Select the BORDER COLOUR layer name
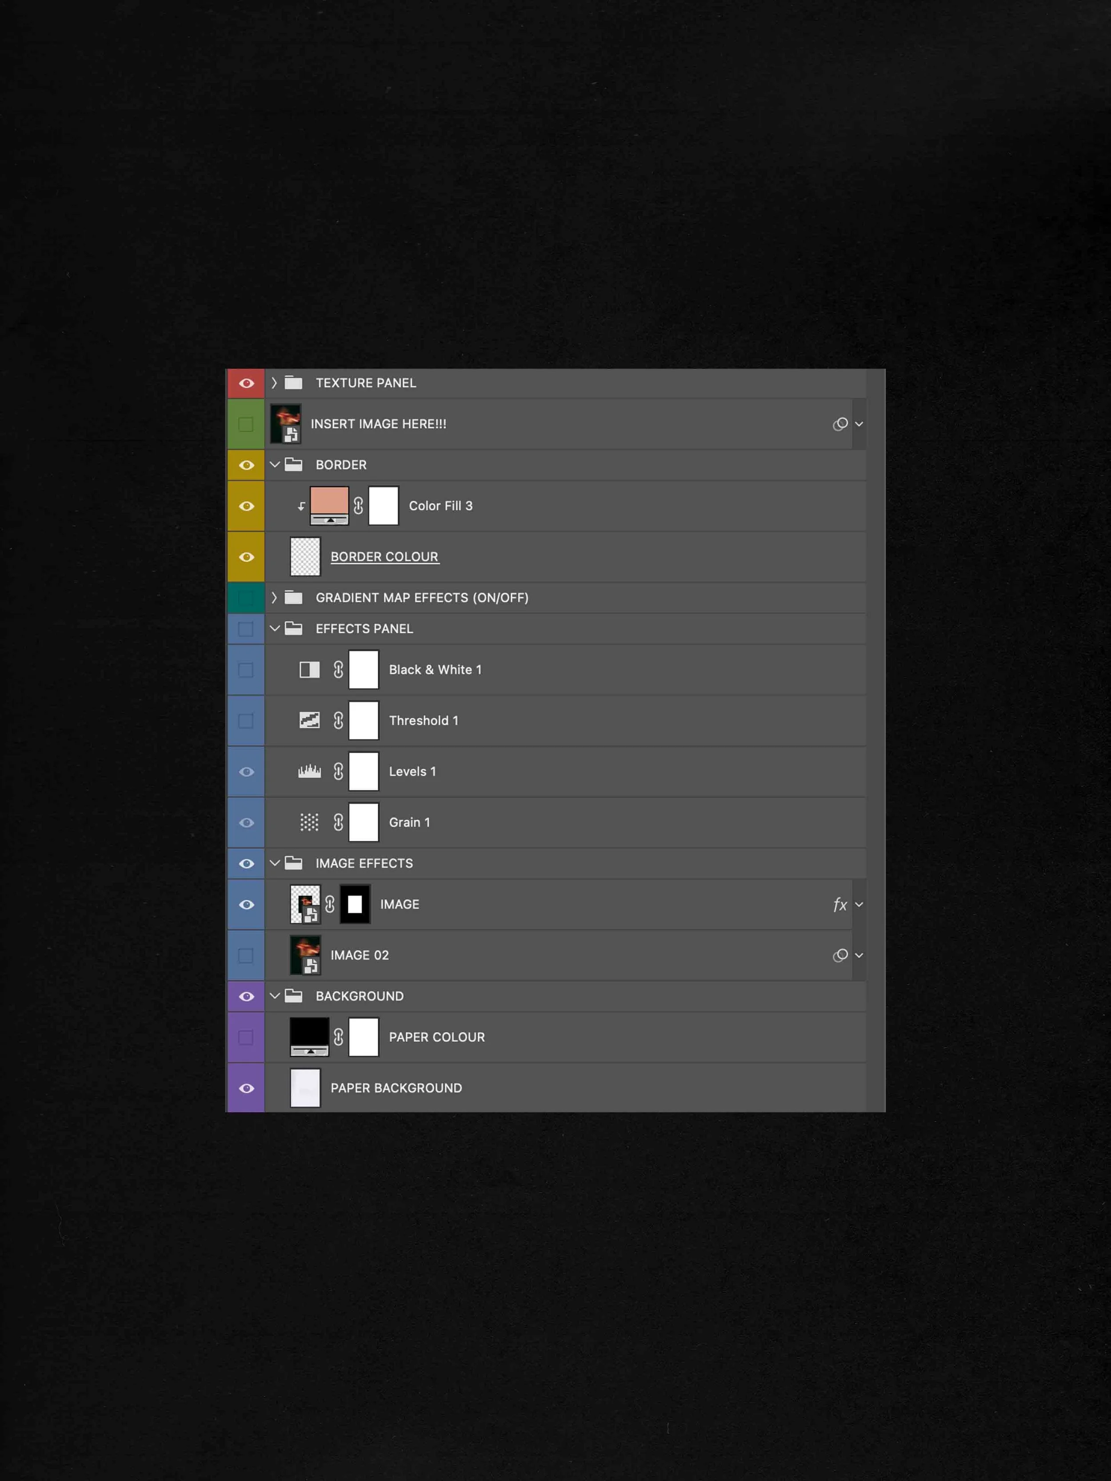1111x1481 pixels. click(x=384, y=556)
